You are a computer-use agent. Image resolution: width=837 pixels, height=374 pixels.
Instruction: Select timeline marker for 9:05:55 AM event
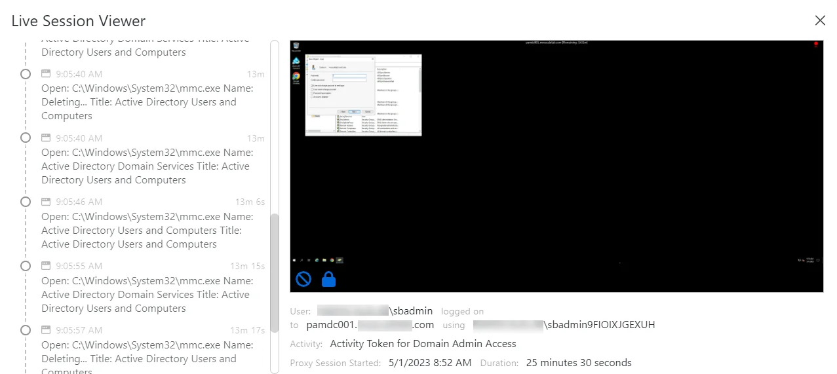(x=26, y=266)
